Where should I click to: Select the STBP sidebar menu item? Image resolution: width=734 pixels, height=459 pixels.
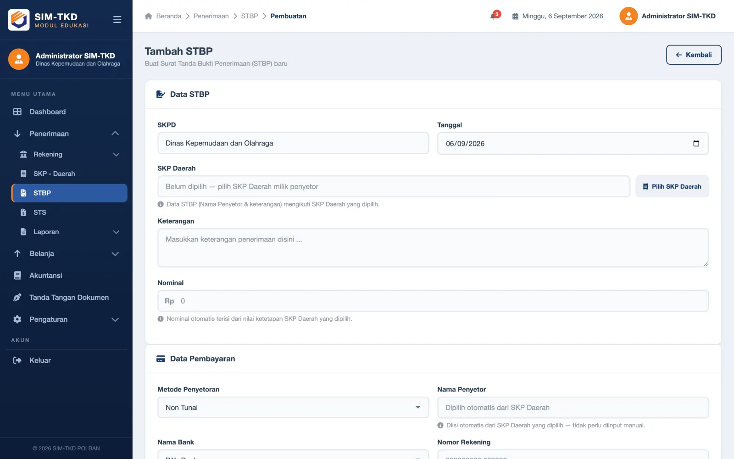69,193
